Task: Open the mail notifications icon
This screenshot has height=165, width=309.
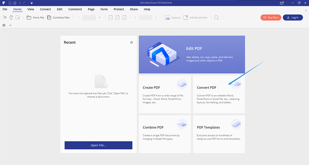Action: coord(281,3)
